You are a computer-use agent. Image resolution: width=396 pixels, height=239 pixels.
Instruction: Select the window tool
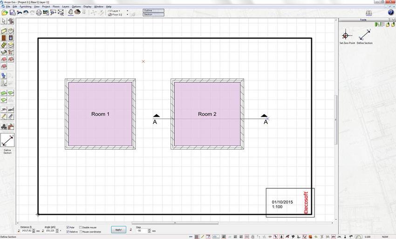coord(11,38)
